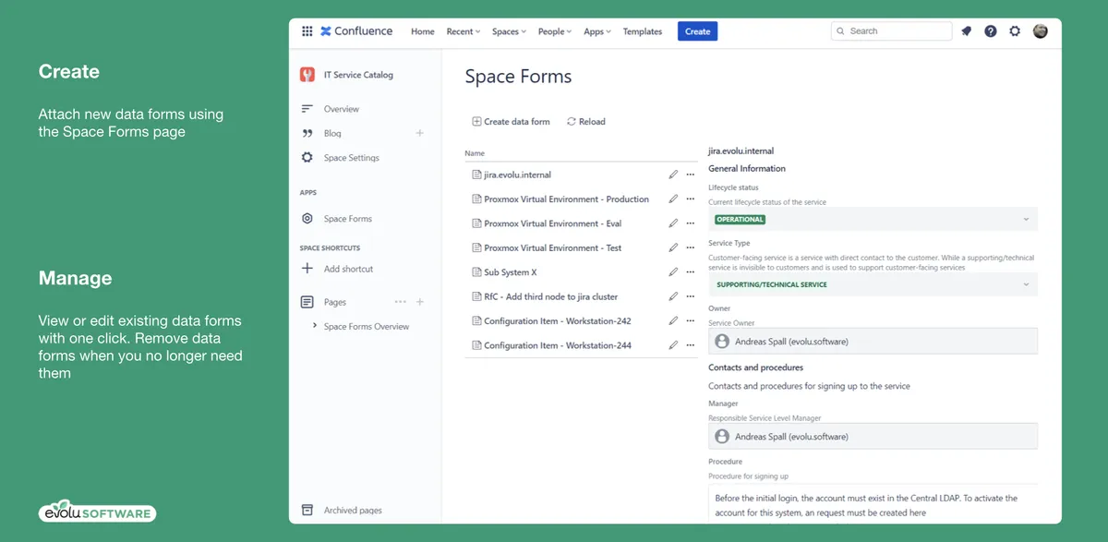Open Space Forms under Apps

(x=347, y=219)
